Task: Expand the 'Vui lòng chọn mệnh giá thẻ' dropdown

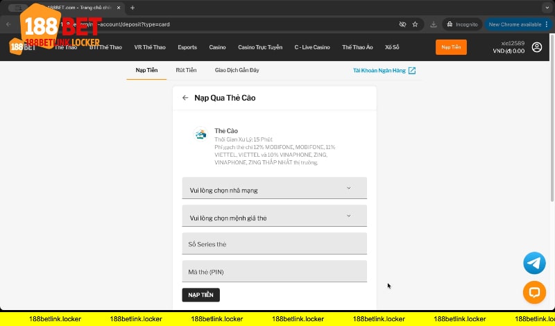Action: tap(274, 216)
